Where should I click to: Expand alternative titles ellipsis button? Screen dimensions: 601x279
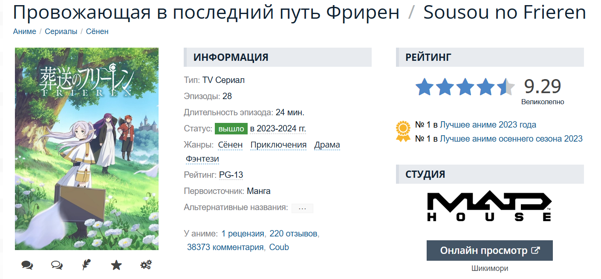[303, 208]
